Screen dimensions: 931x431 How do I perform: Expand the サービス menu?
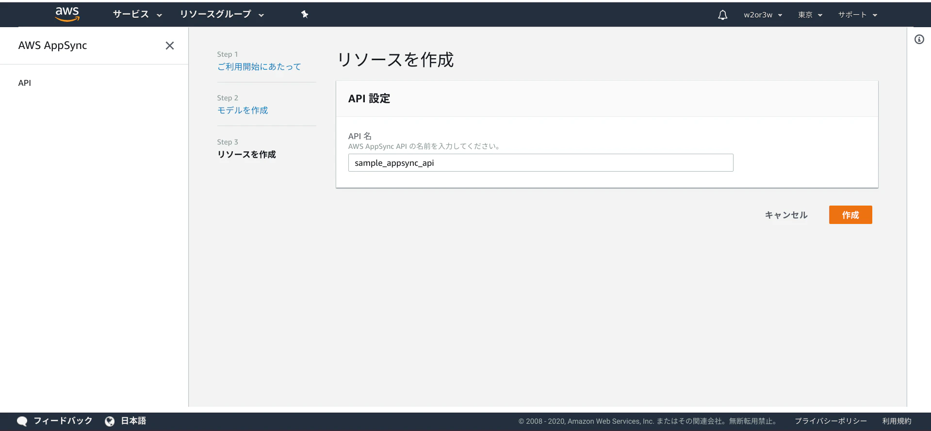point(137,15)
